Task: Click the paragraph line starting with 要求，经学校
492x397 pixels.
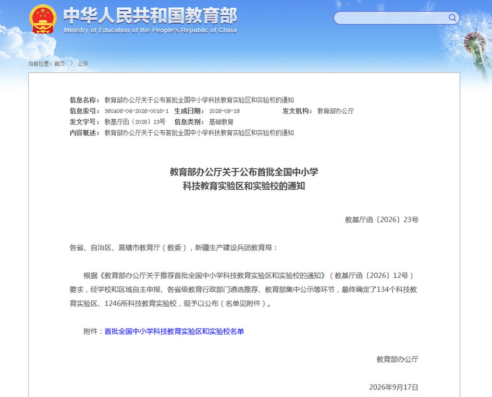Action: point(244,290)
